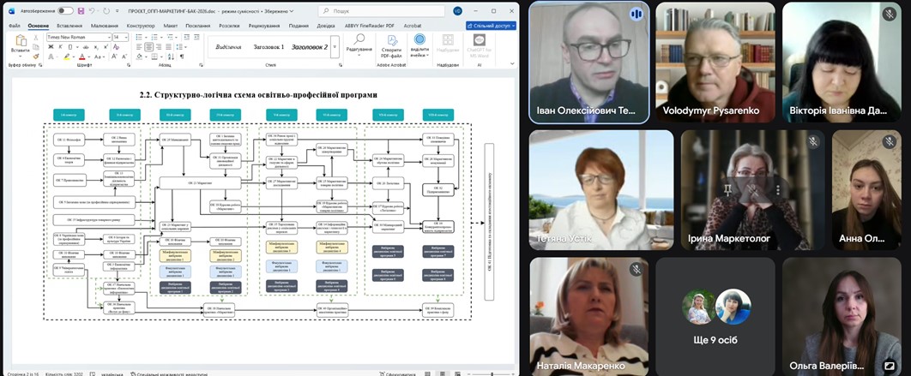Viewport: 911px width, 376px height.
Task: Click the Save floppy disk icon
Action: coord(80,11)
